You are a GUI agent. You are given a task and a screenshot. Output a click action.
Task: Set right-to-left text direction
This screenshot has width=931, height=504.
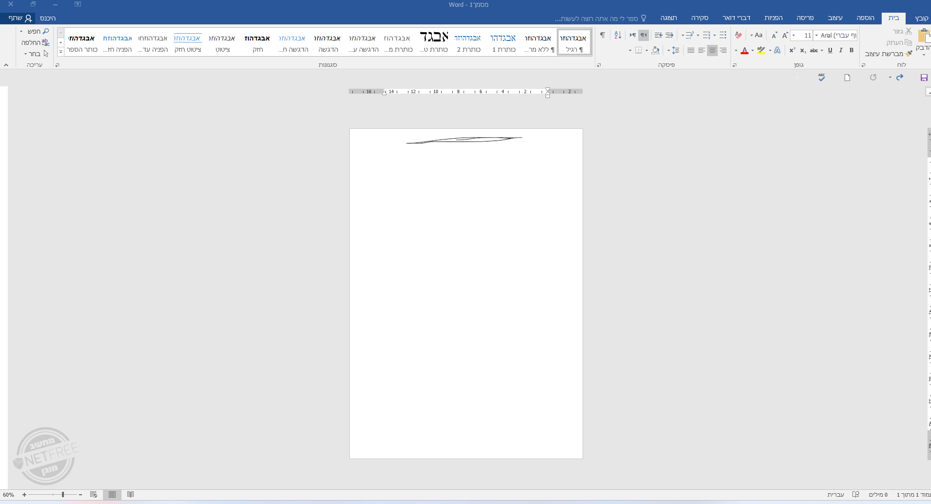[644, 35]
